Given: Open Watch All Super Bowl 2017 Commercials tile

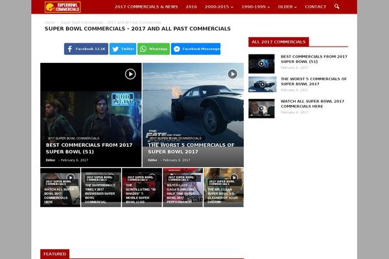Looking at the screenshot, I should coord(60,187).
